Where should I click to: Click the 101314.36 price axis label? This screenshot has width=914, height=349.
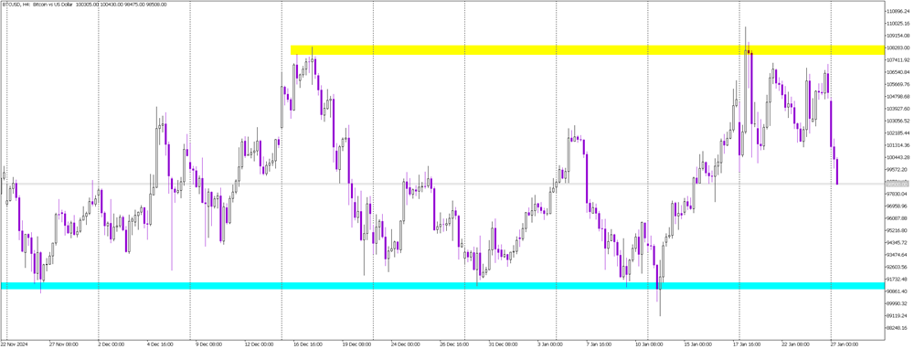pyautogui.click(x=898, y=145)
